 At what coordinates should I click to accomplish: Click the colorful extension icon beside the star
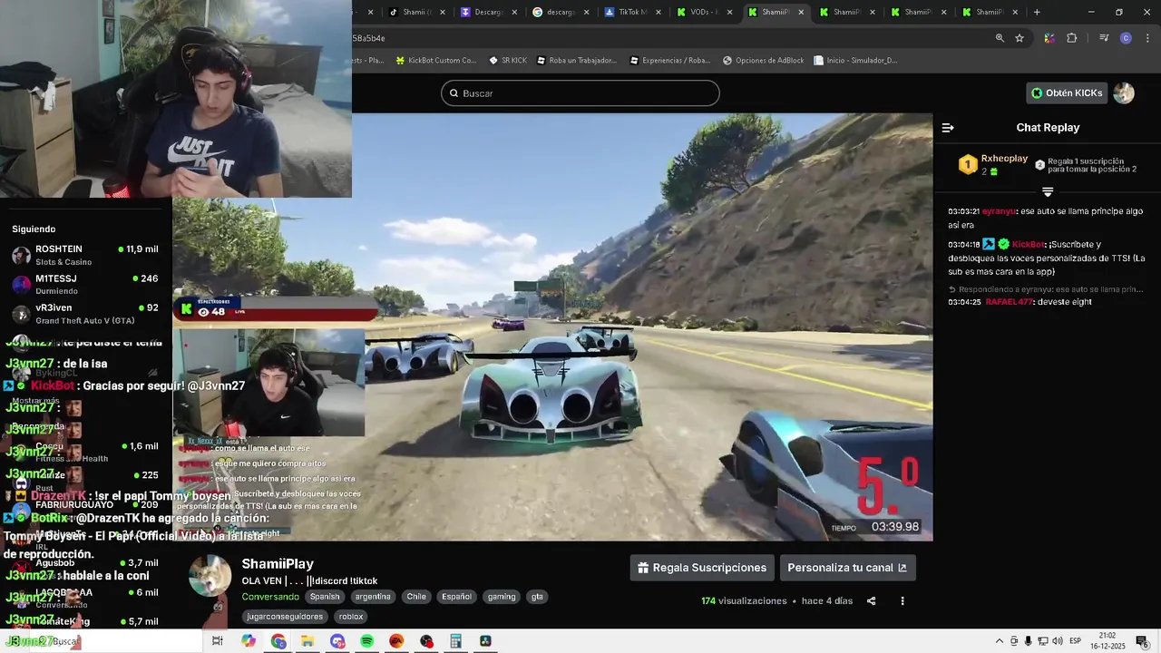(x=1049, y=38)
